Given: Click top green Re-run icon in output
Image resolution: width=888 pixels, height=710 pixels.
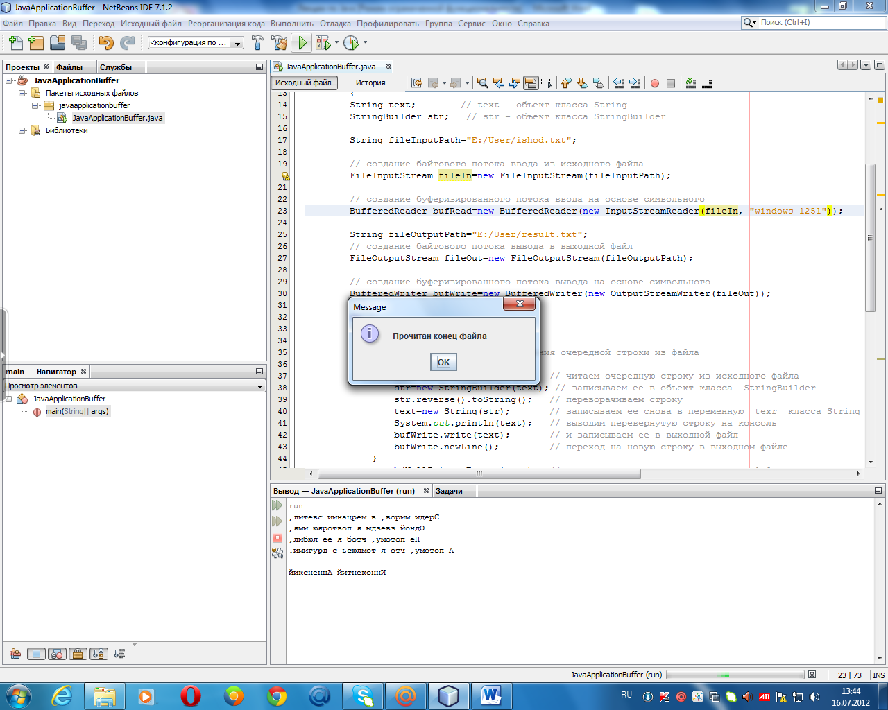Looking at the screenshot, I should point(277,505).
